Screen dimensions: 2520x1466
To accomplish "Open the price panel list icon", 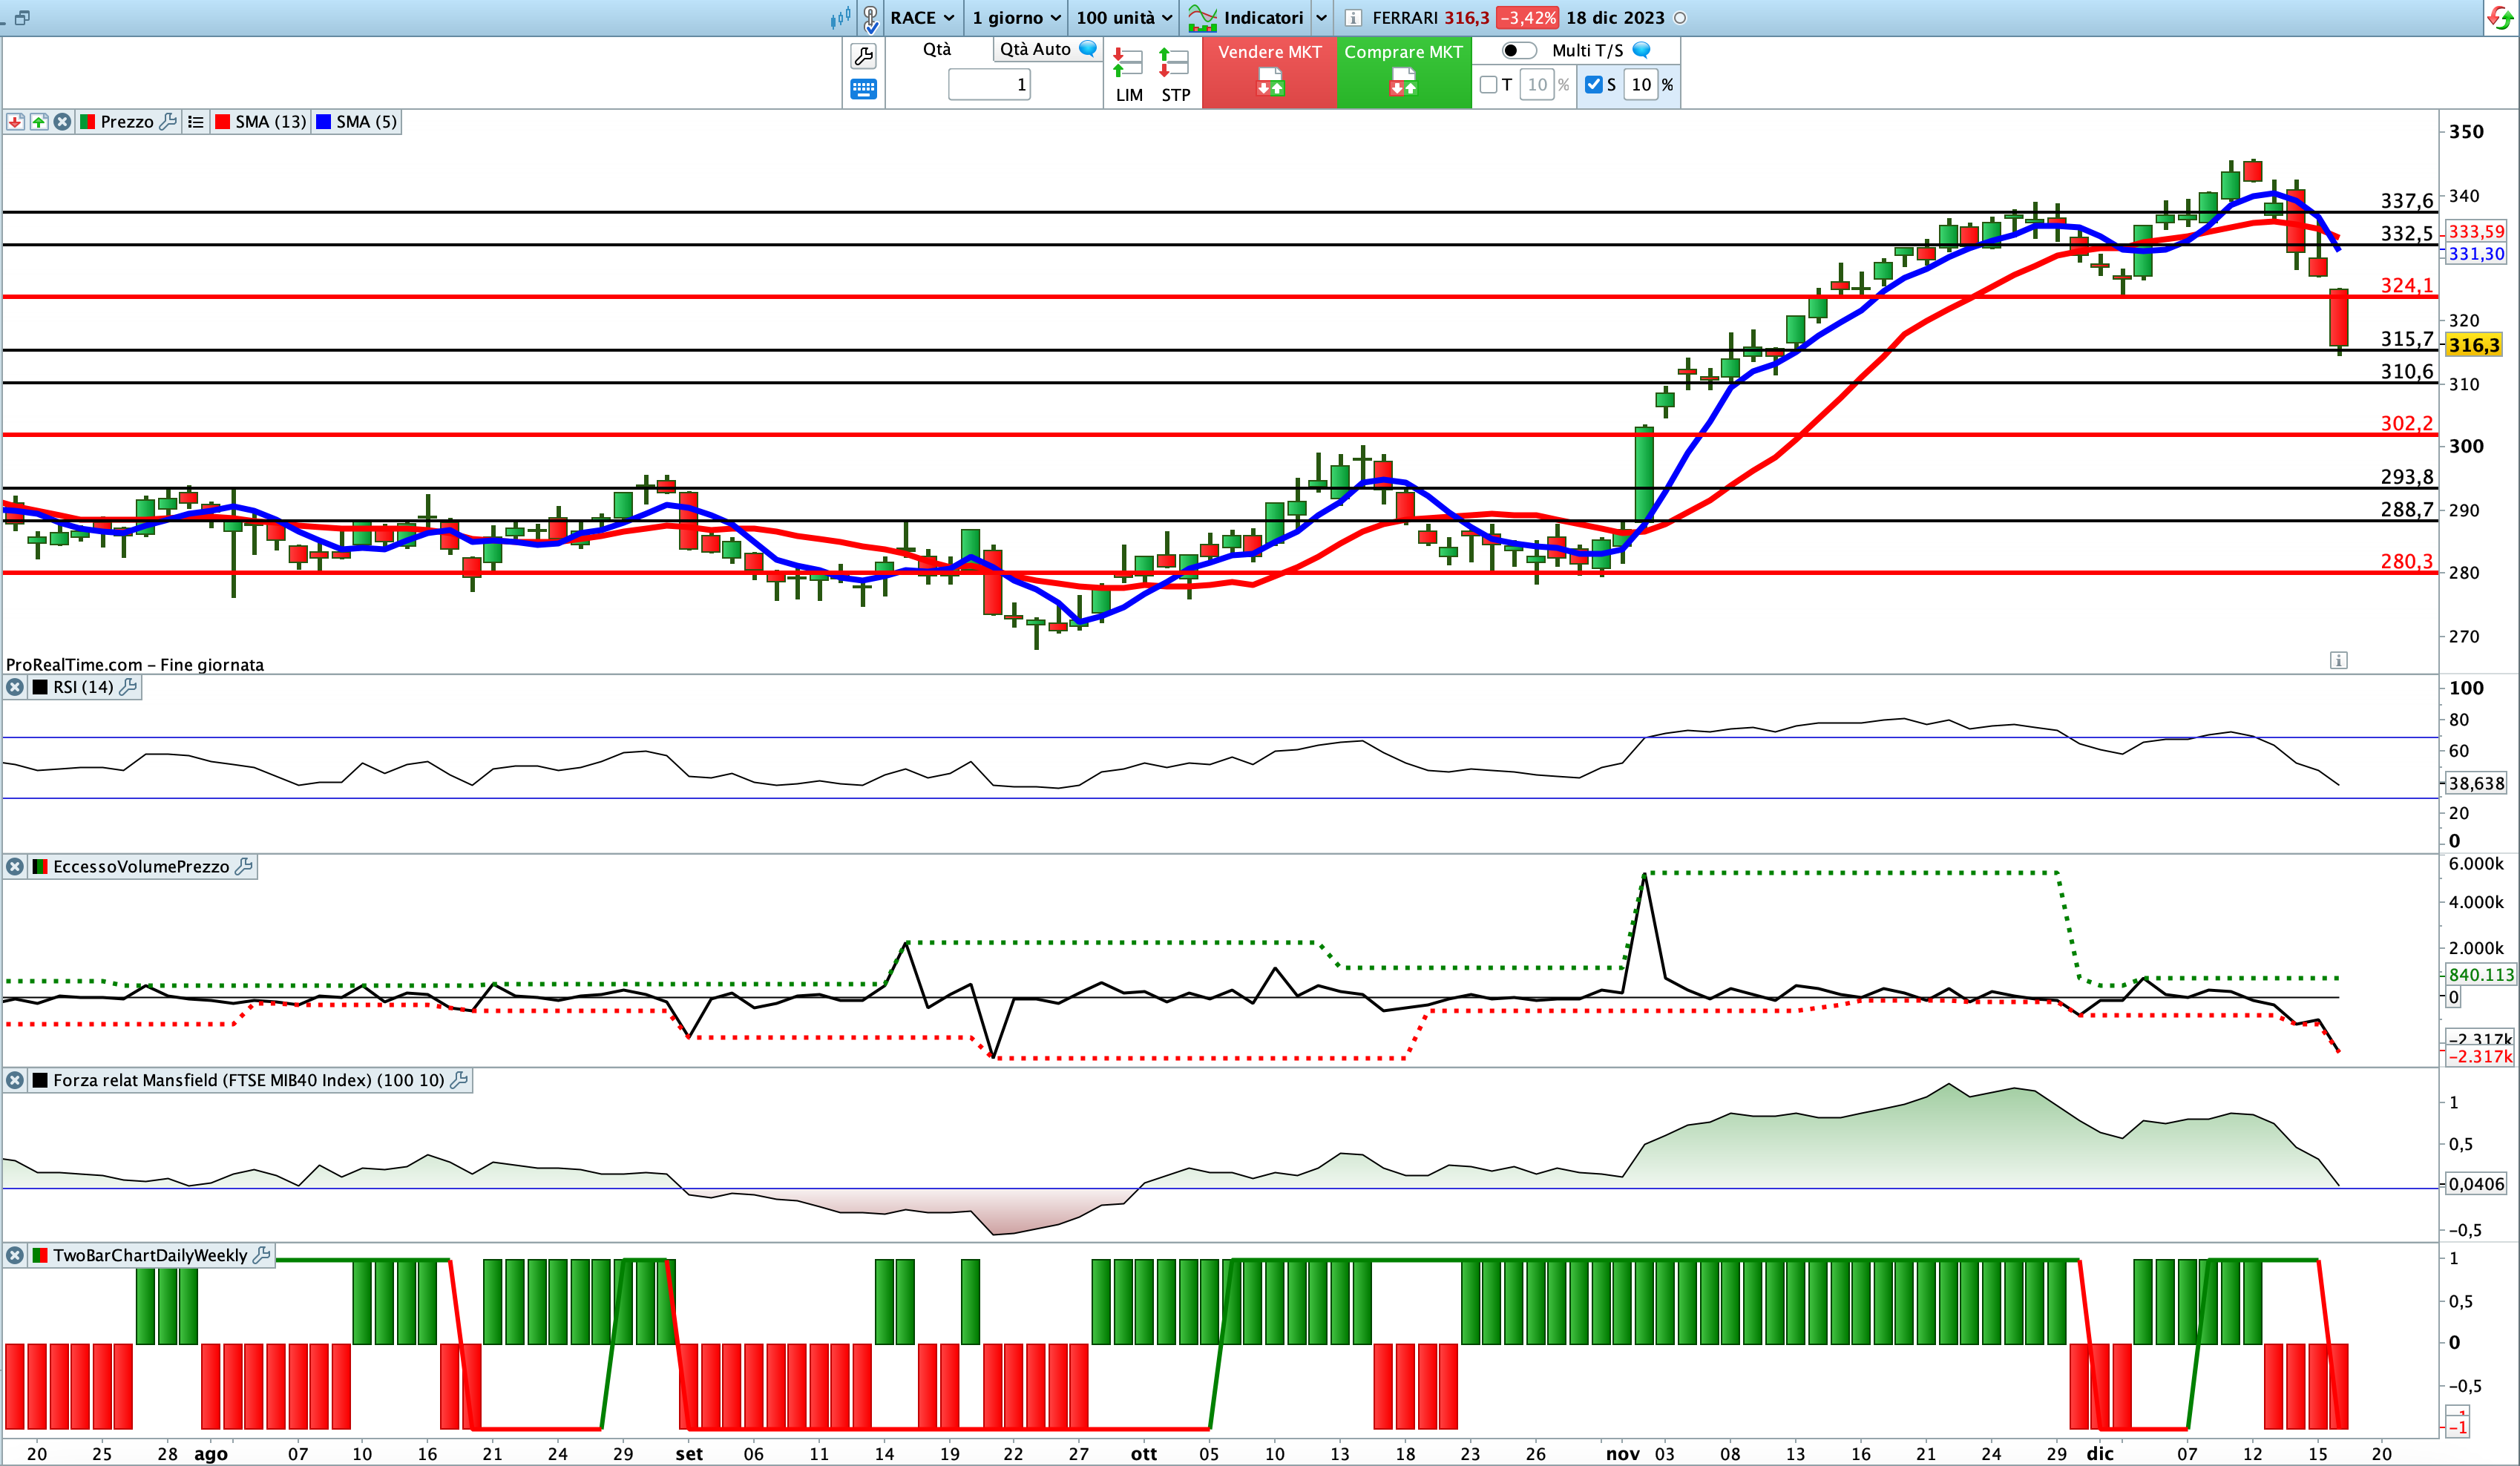I will click(x=196, y=121).
